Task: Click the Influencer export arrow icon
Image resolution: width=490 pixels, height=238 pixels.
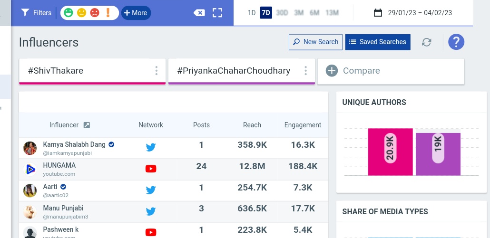Action: coord(87,125)
